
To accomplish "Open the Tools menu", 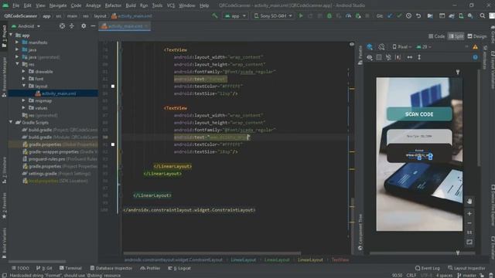I will pos(157,5).
